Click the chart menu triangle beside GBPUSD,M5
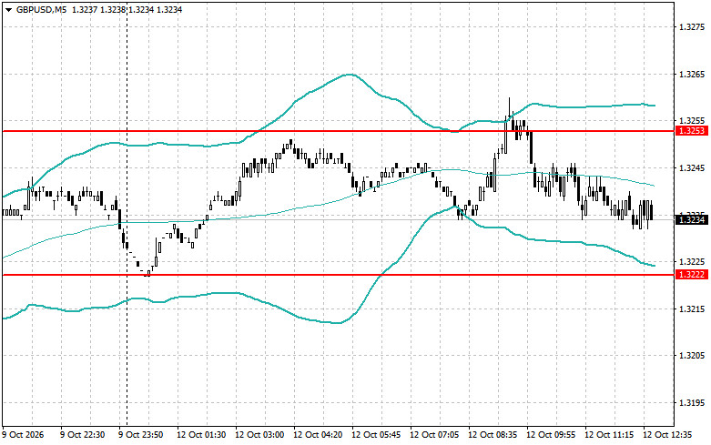The image size is (711, 445). [x=8, y=9]
